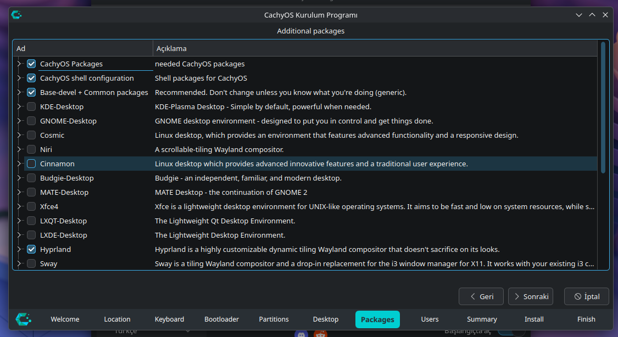Open the Keyboard step

point(170,319)
